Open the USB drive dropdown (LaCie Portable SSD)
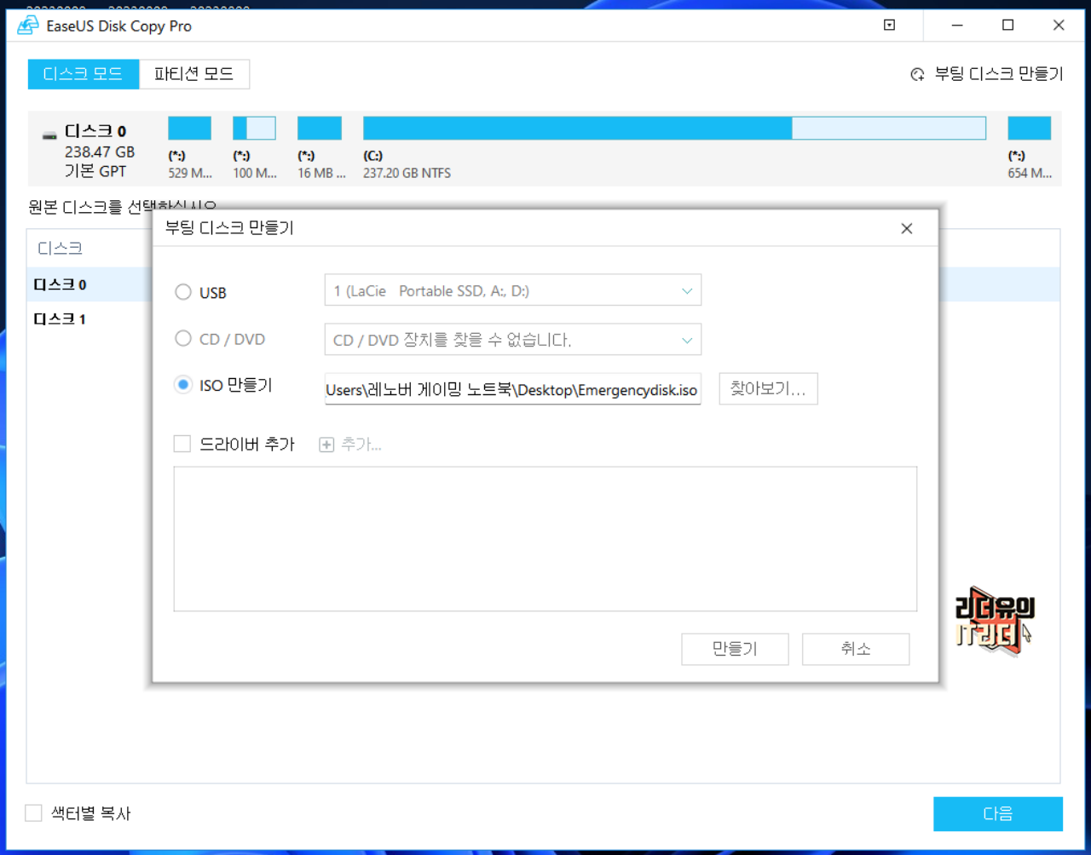The width and height of the screenshot is (1091, 855). (x=512, y=290)
